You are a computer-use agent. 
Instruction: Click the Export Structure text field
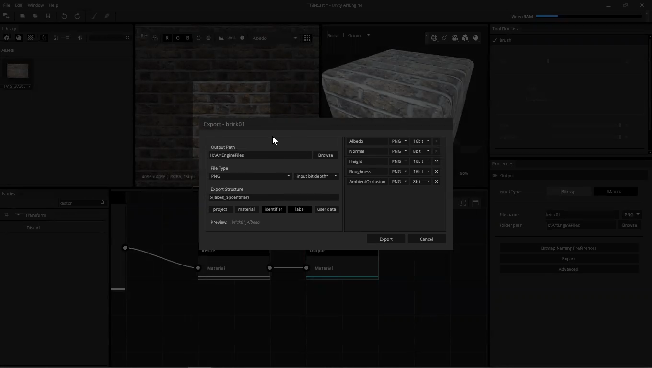coord(273,197)
